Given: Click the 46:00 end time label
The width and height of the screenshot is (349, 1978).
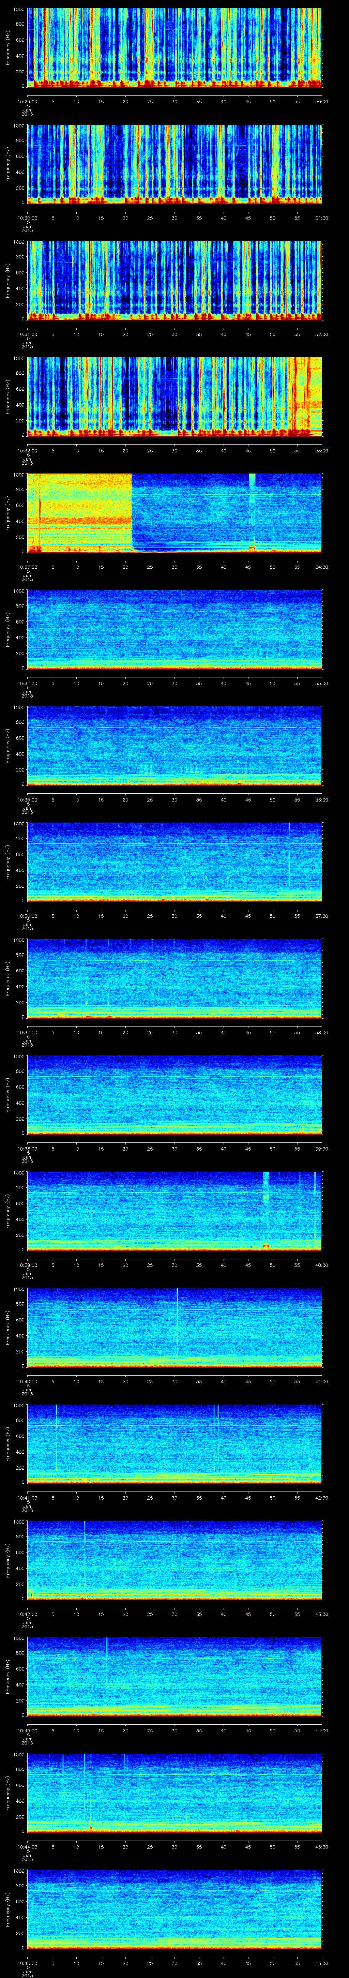Looking at the screenshot, I should (x=321, y=1963).
